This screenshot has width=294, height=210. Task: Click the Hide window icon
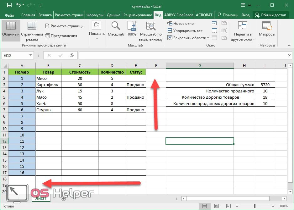pyautogui.click(x=214, y=30)
